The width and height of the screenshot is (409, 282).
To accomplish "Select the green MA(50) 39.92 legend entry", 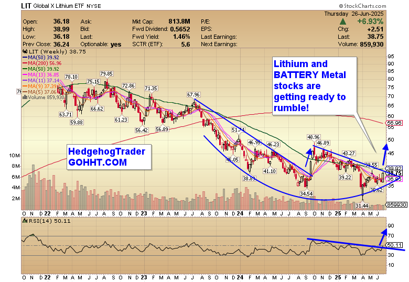I will pyautogui.click(x=41, y=69).
